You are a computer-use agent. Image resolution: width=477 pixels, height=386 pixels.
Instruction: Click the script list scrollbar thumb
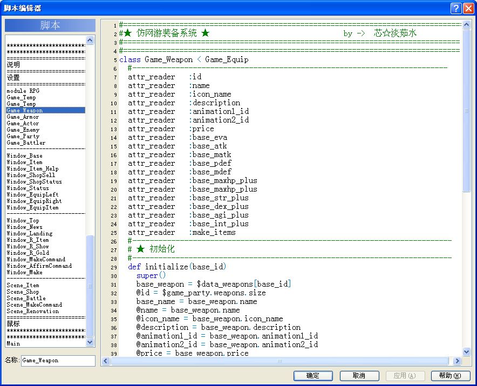(x=90, y=286)
